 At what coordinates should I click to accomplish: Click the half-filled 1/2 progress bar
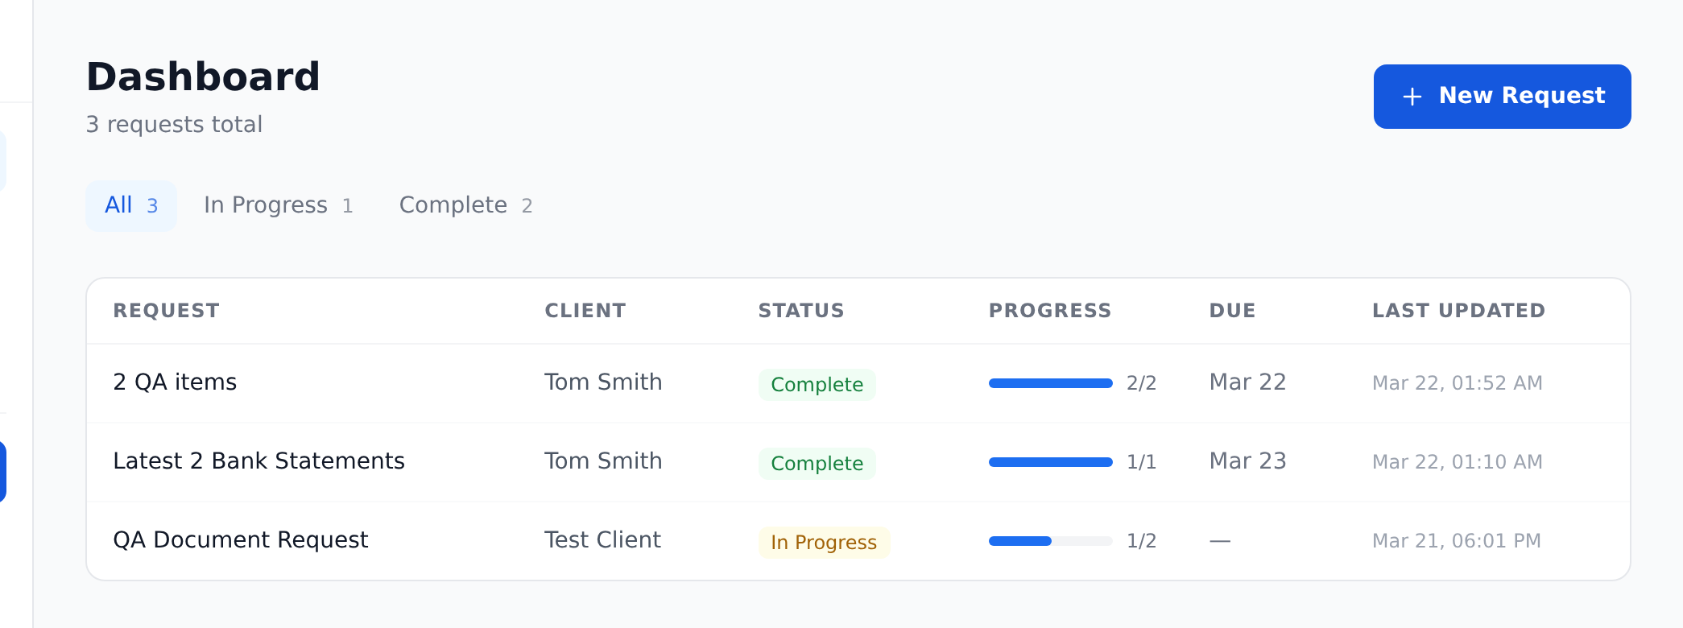point(1050,541)
